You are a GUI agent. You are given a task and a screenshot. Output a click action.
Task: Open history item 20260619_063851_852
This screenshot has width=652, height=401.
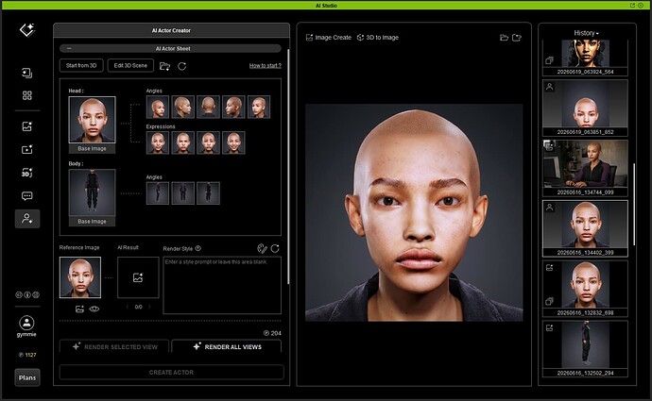585,108
